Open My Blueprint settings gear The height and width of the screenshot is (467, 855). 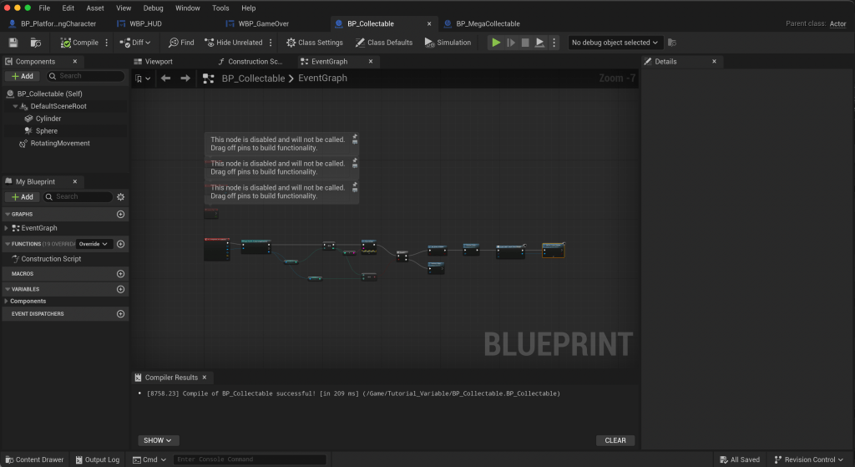[120, 197]
